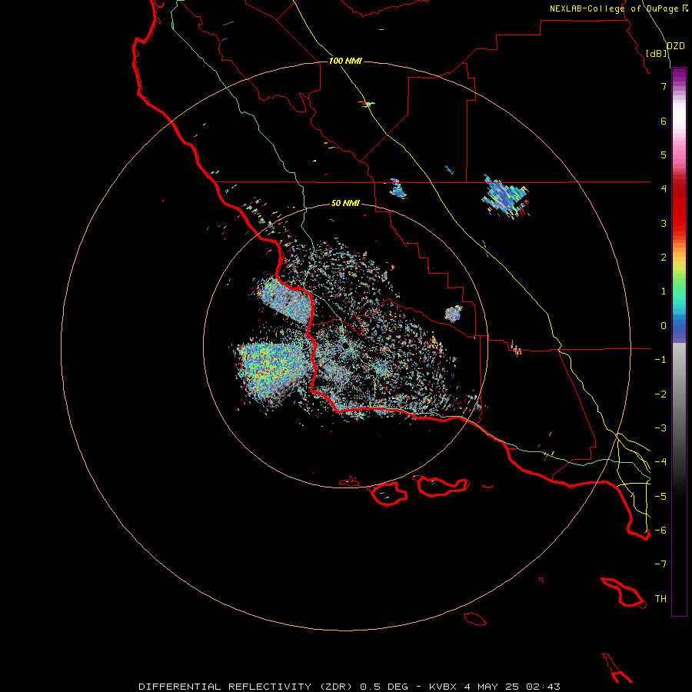
Task: Click the 0 tick on the color scale
Action: pyautogui.click(x=664, y=326)
